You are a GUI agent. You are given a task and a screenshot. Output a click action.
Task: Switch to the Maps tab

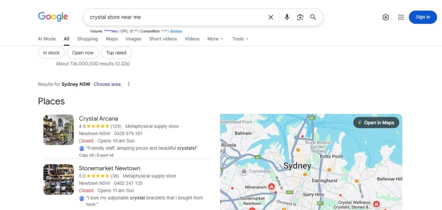point(112,39)
